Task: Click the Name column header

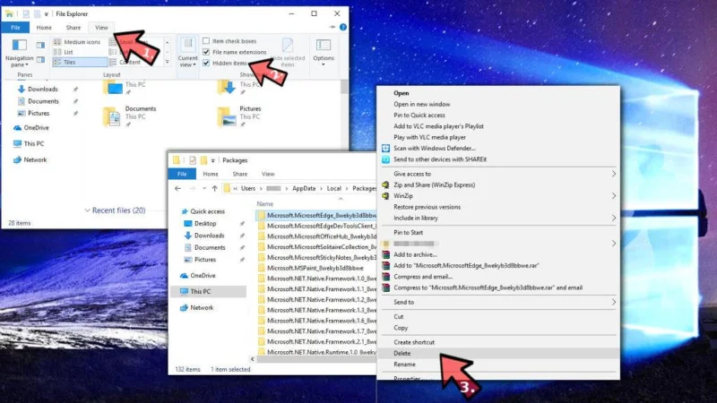Action: tap(264, 204)
